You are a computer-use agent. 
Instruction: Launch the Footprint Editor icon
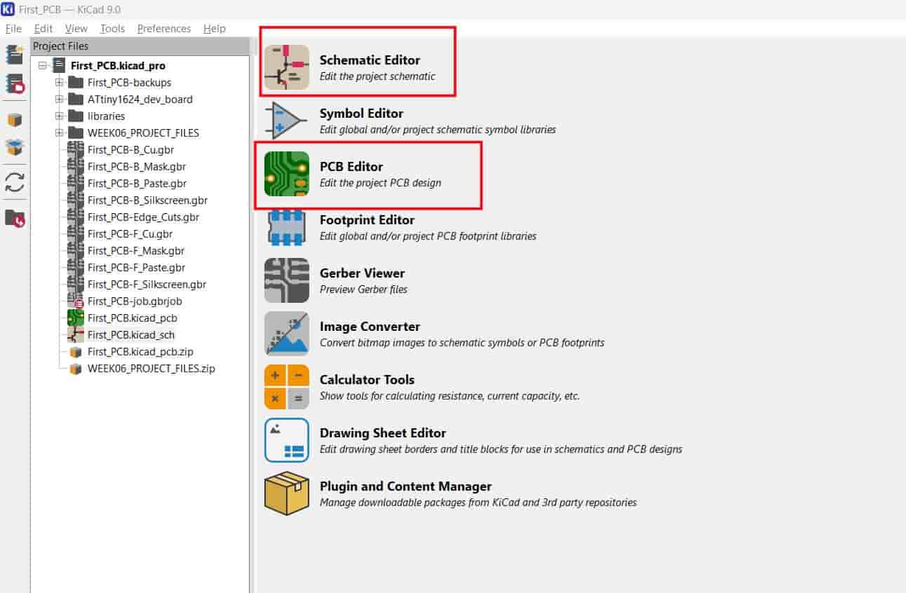point(286,227)
